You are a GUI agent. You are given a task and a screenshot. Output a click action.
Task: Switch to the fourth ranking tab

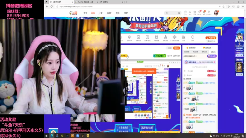[213, 52]
